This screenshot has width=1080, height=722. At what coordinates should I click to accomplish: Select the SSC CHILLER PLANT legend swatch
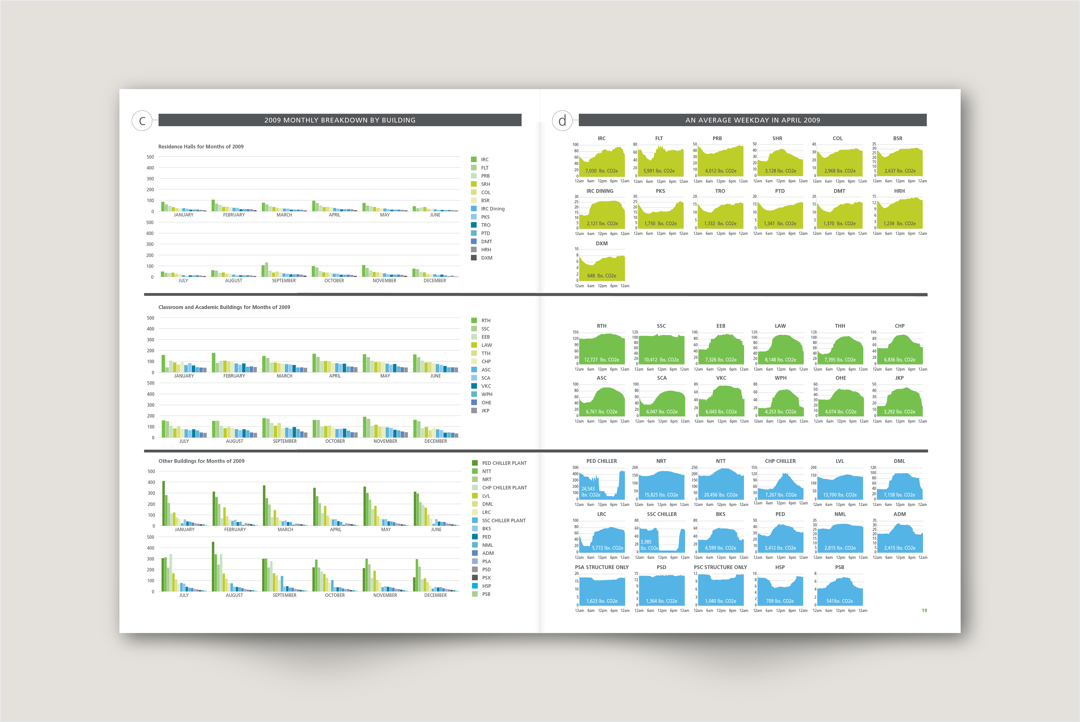click(x=475, y=520)
